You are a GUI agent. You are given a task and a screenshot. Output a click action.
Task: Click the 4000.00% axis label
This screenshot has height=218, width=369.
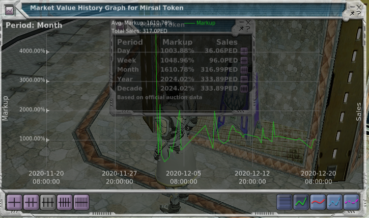point(32,51)
